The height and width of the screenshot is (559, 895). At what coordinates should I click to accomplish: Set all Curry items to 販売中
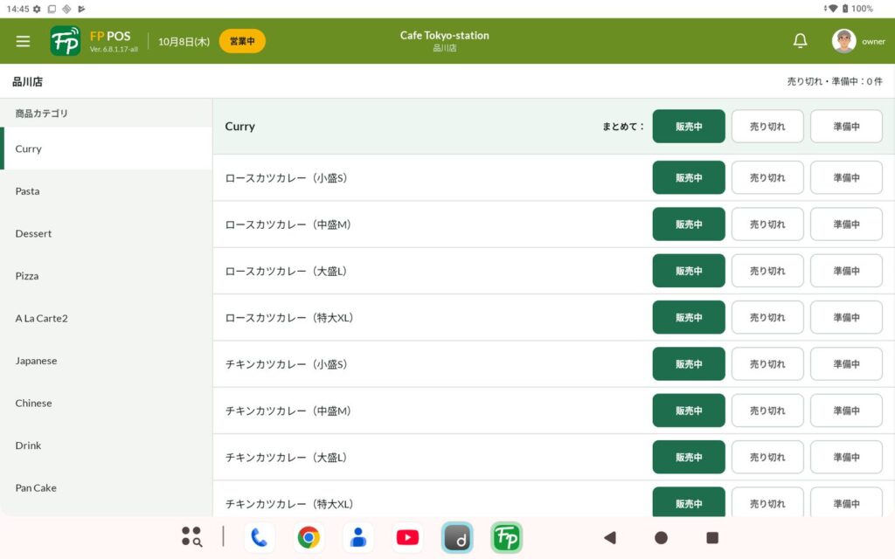click(689, 126)
